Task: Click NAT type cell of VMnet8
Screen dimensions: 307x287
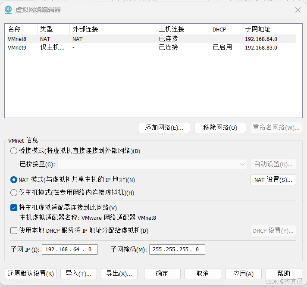Action: point(45,39)
